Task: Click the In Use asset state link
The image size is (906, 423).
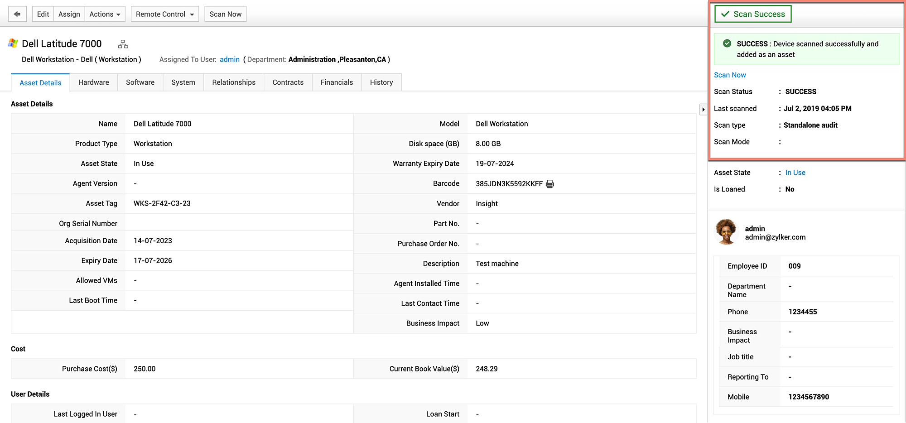Action: (795, 173)
